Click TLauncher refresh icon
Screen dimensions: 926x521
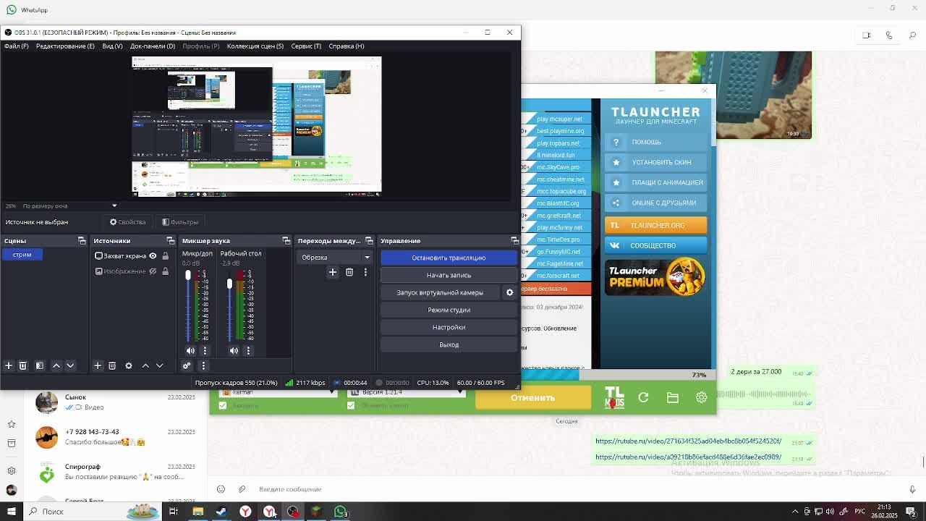pos(643,397)
